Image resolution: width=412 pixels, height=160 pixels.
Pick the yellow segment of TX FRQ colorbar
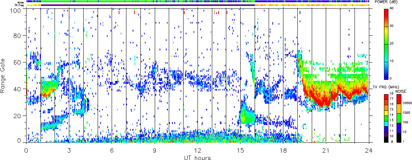point(386,113)
